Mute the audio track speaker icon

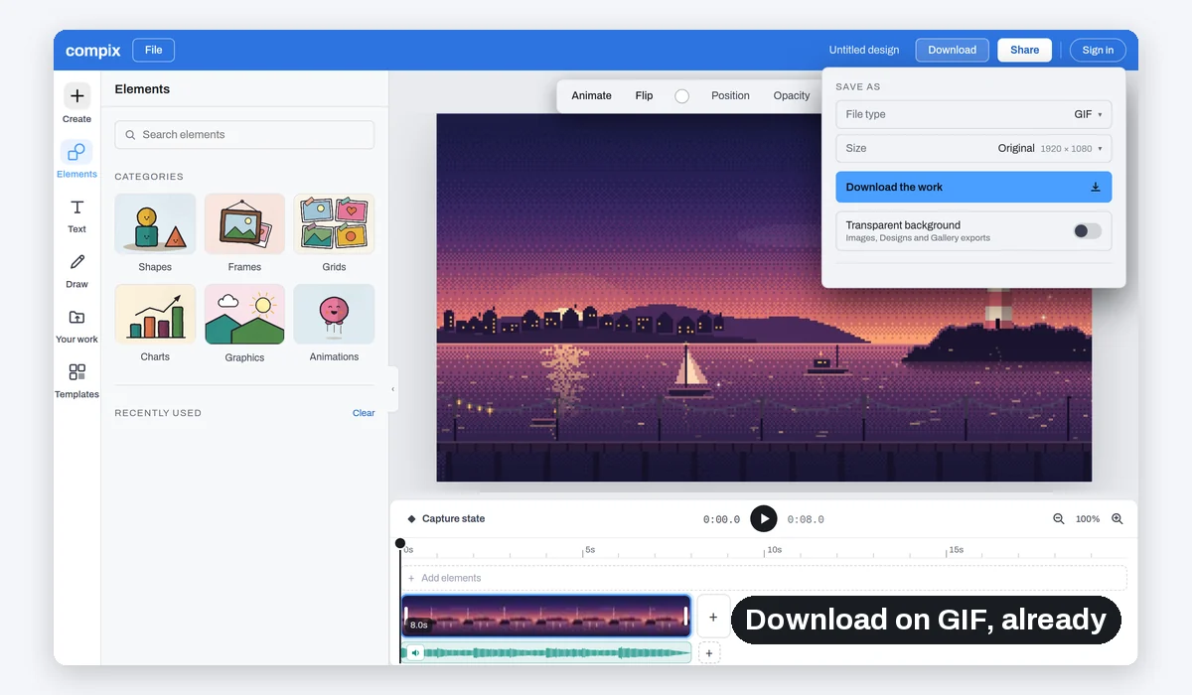point(415,652)
